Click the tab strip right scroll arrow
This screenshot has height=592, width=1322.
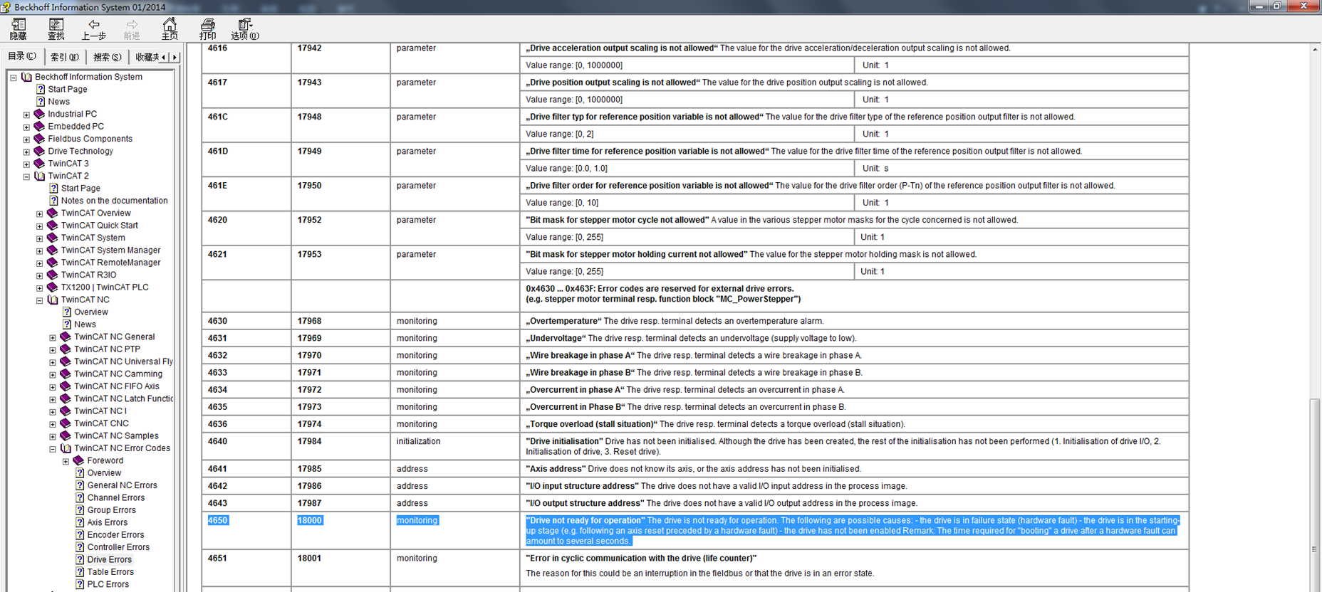pyautogui.click(x=175, y=57)
